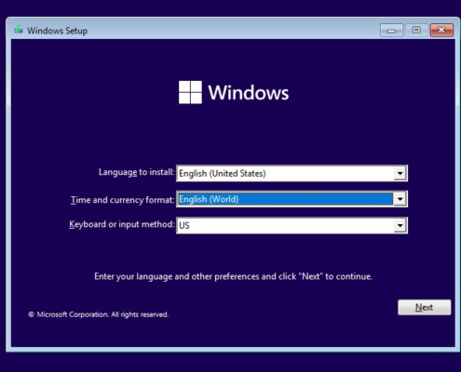Click the Windows Setup title text
461x372 pixels.
coord(57,31)
